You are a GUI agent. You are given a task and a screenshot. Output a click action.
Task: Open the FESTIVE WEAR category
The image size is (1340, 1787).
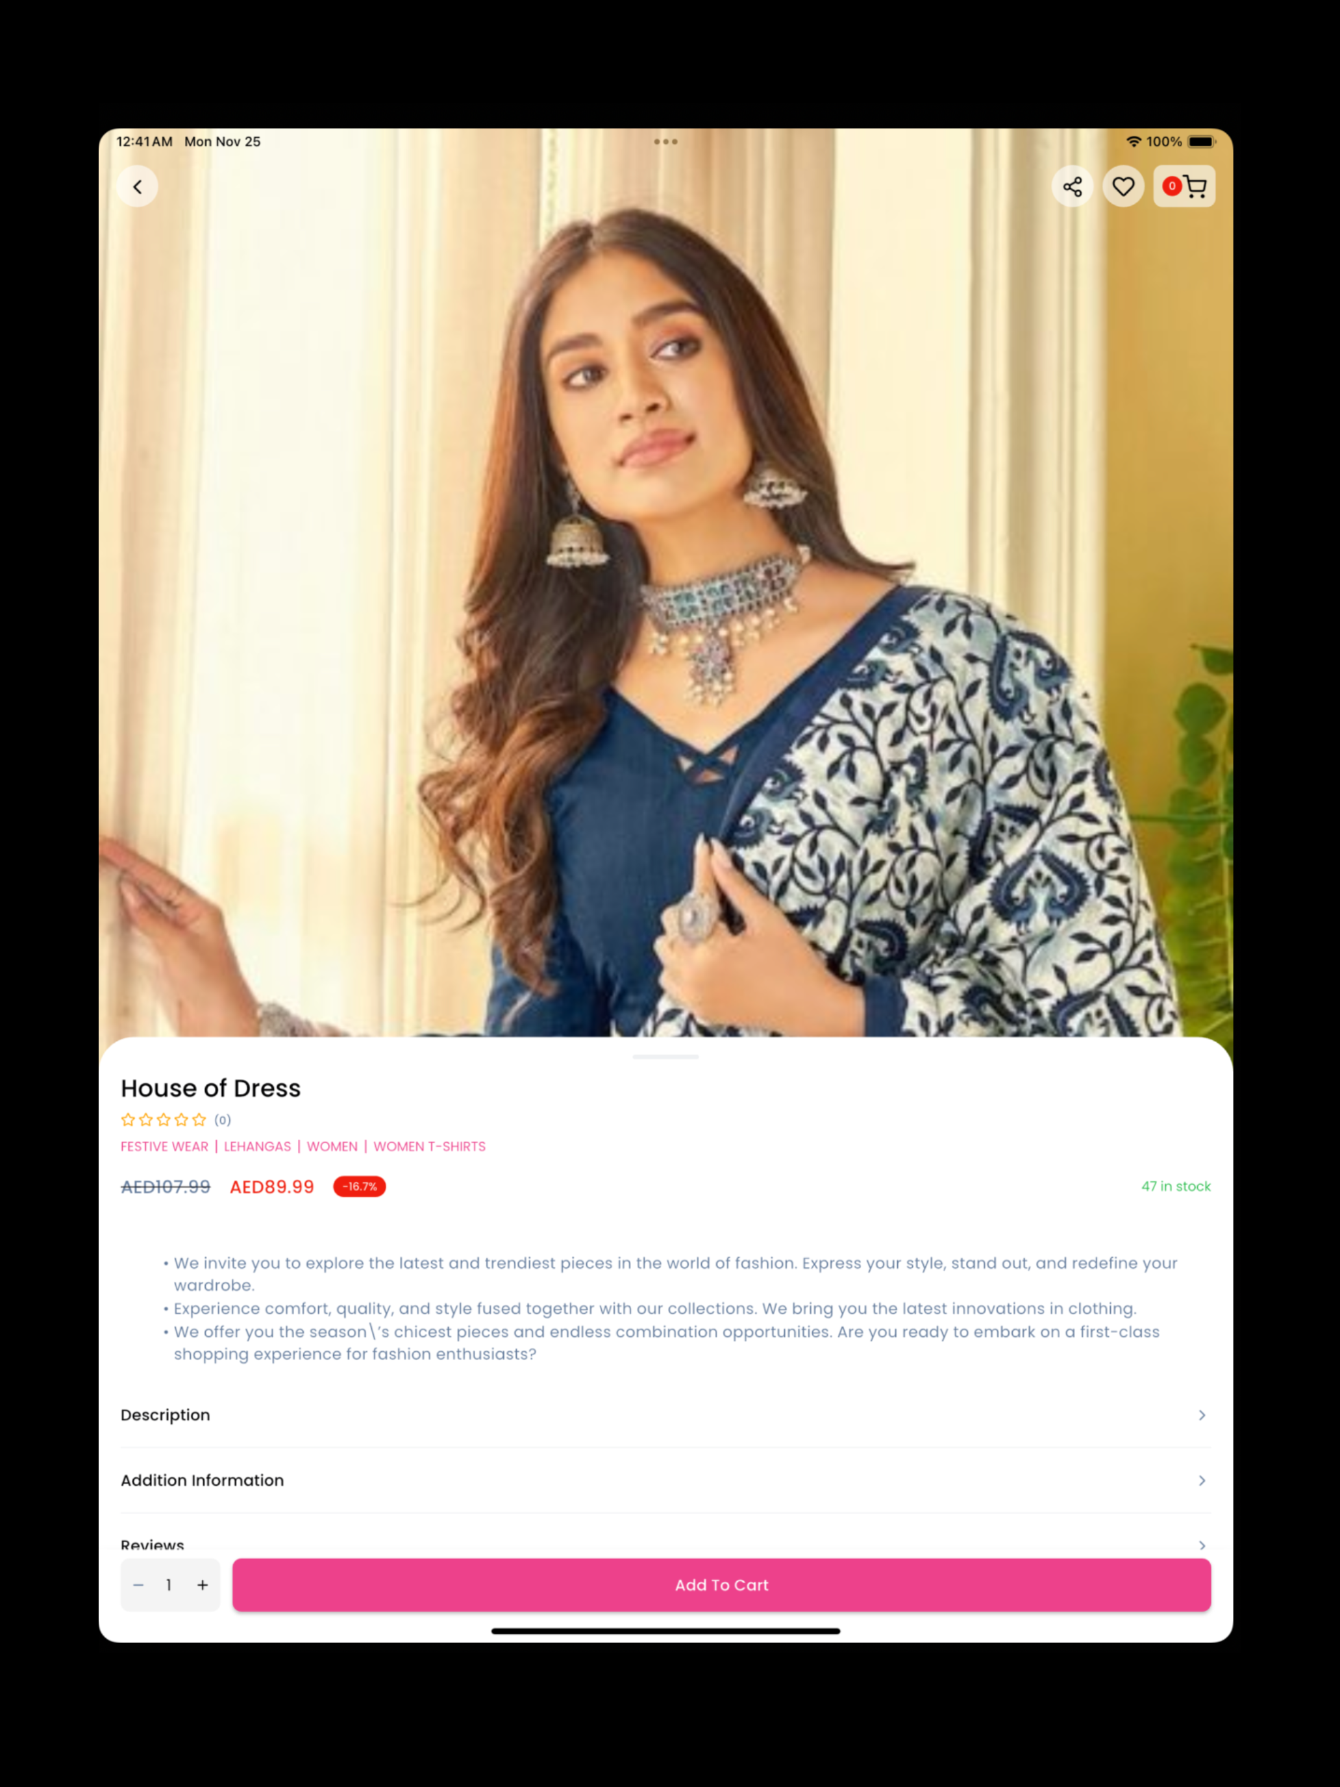click(x=164, y=1146)
